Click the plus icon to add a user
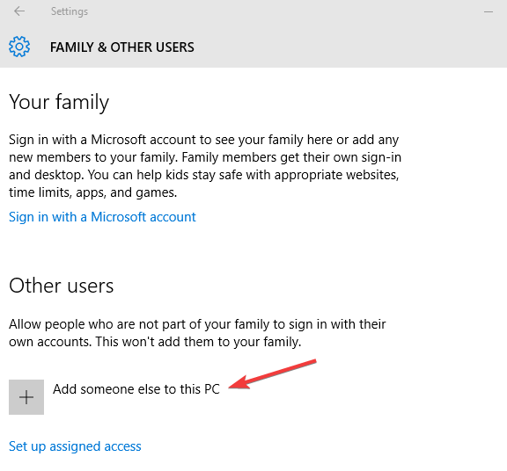 tap(26, 397)
